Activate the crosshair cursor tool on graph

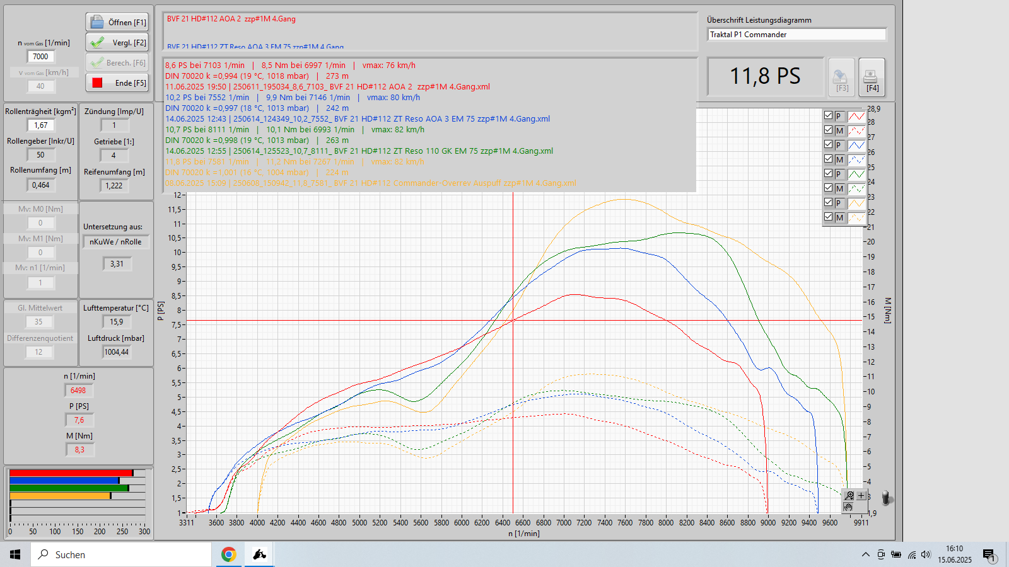pos(861,496)
